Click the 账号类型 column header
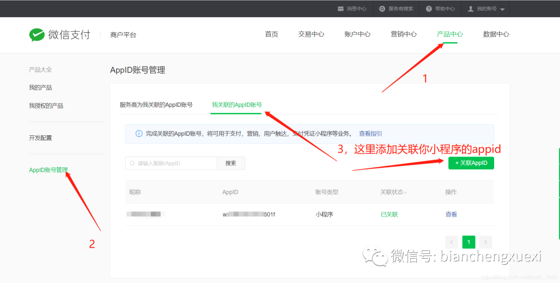The height and width of the screenshot is (283, 560). (327, 192)
